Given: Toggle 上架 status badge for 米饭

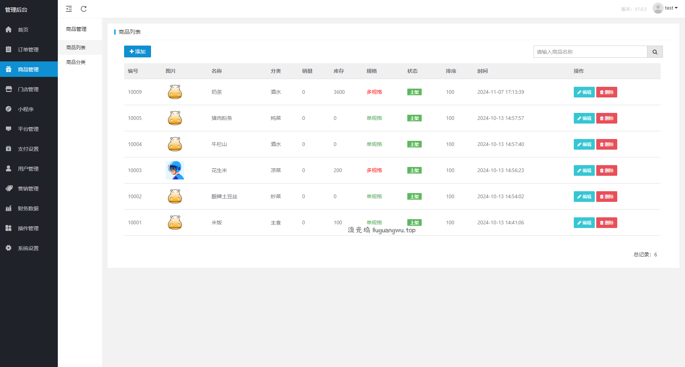Looking at the screenshot, I should 414,222.
